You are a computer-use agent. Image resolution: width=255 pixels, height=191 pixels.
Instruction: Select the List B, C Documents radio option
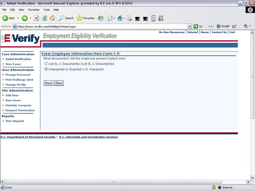coord(46,64)
